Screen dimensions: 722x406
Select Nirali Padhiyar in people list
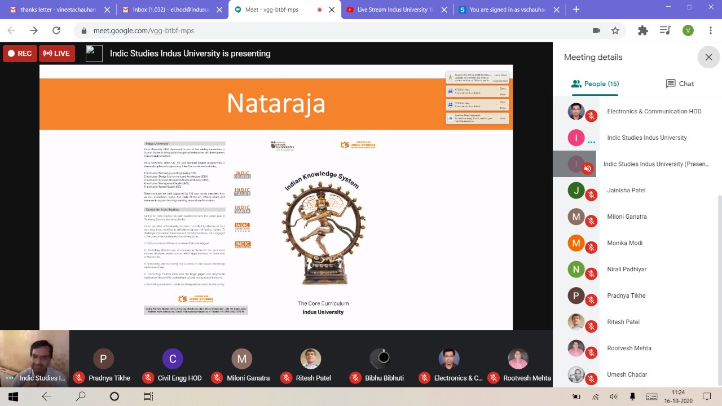[626, 269]
